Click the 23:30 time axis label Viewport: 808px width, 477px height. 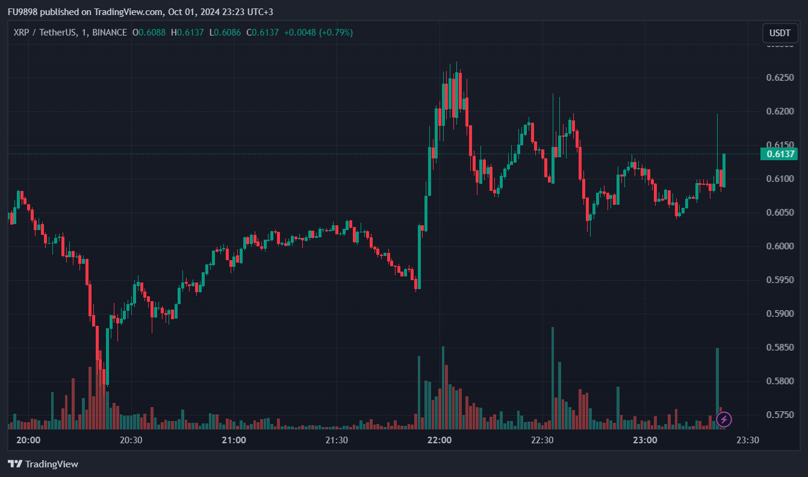click(747, 440)
